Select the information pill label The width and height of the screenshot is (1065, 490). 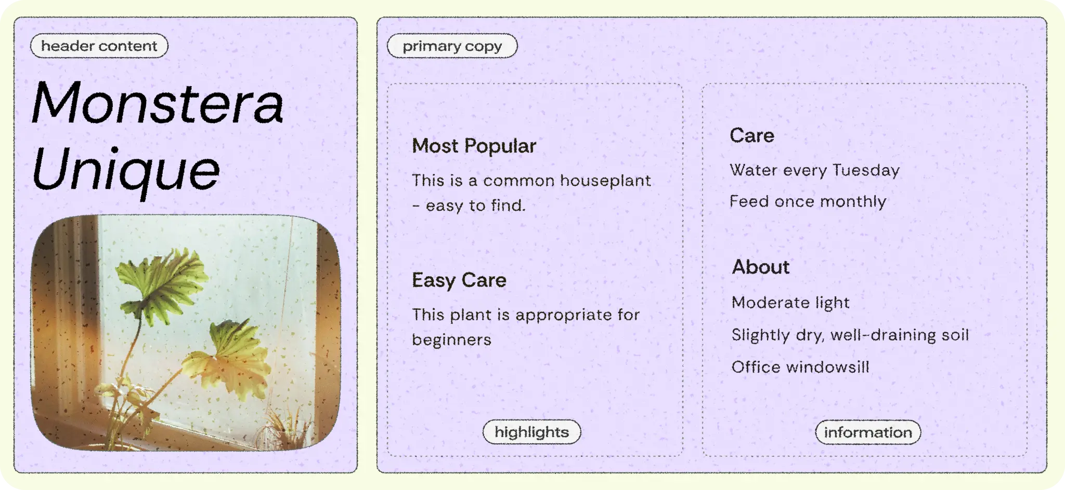click(868, 432)
